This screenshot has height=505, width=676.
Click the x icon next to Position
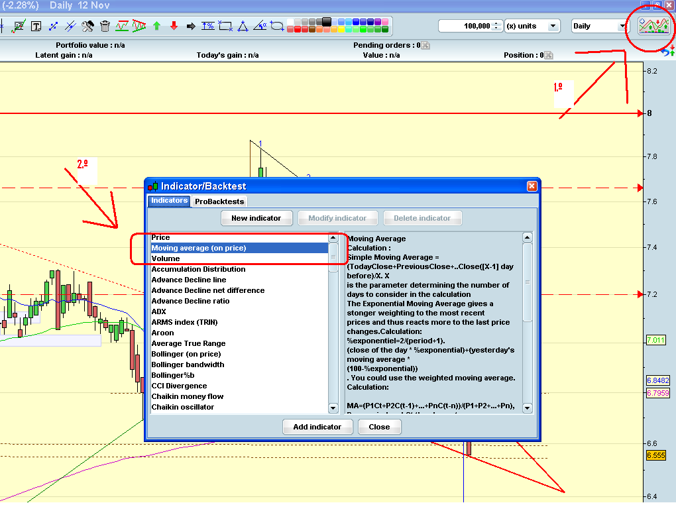[x=548, y=55]
